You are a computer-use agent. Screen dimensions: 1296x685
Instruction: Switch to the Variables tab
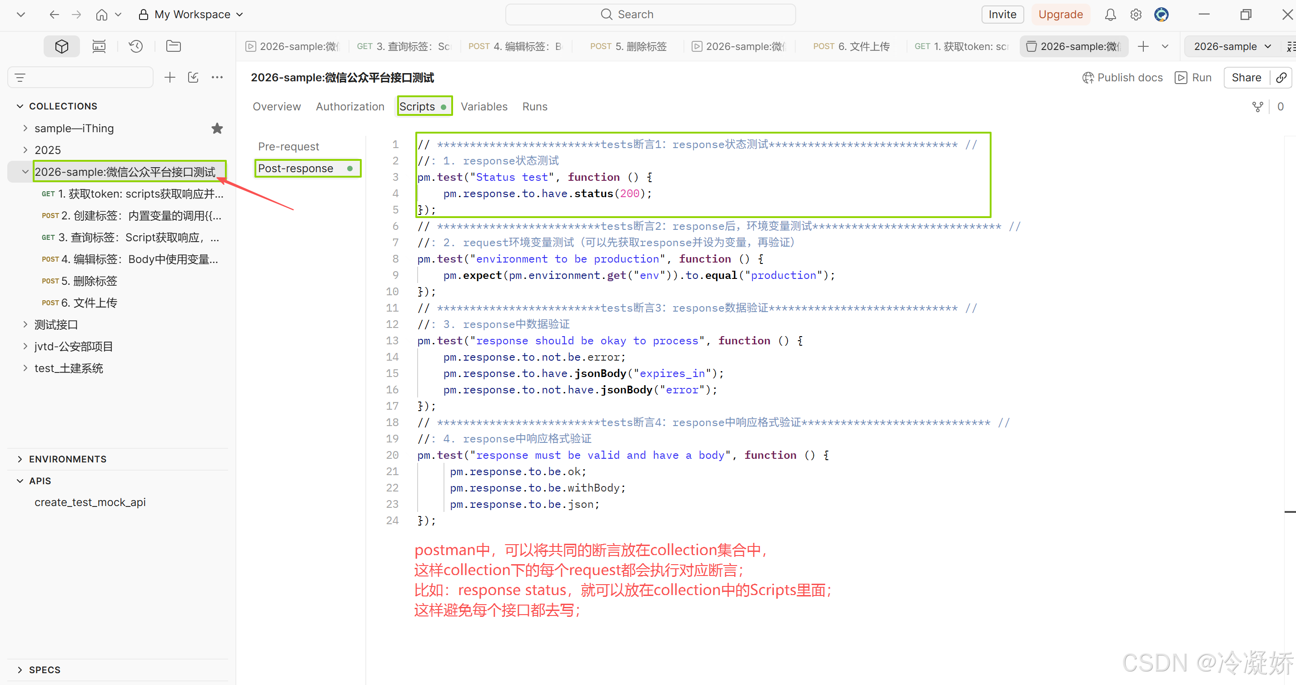[484, 107]
